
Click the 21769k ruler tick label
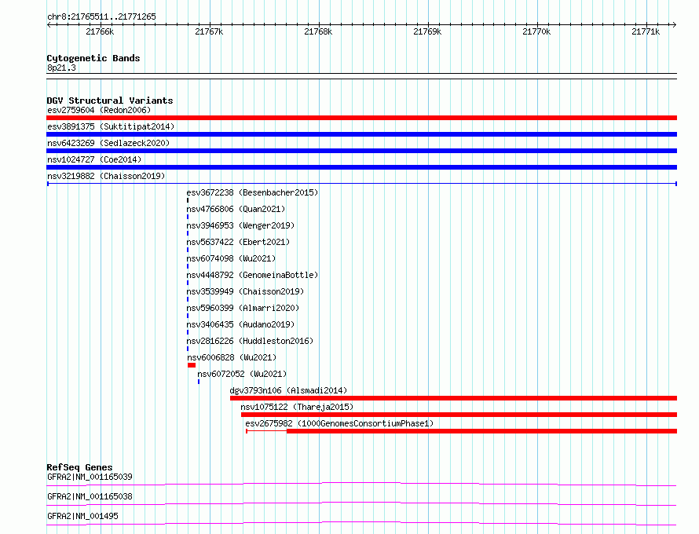427,31
